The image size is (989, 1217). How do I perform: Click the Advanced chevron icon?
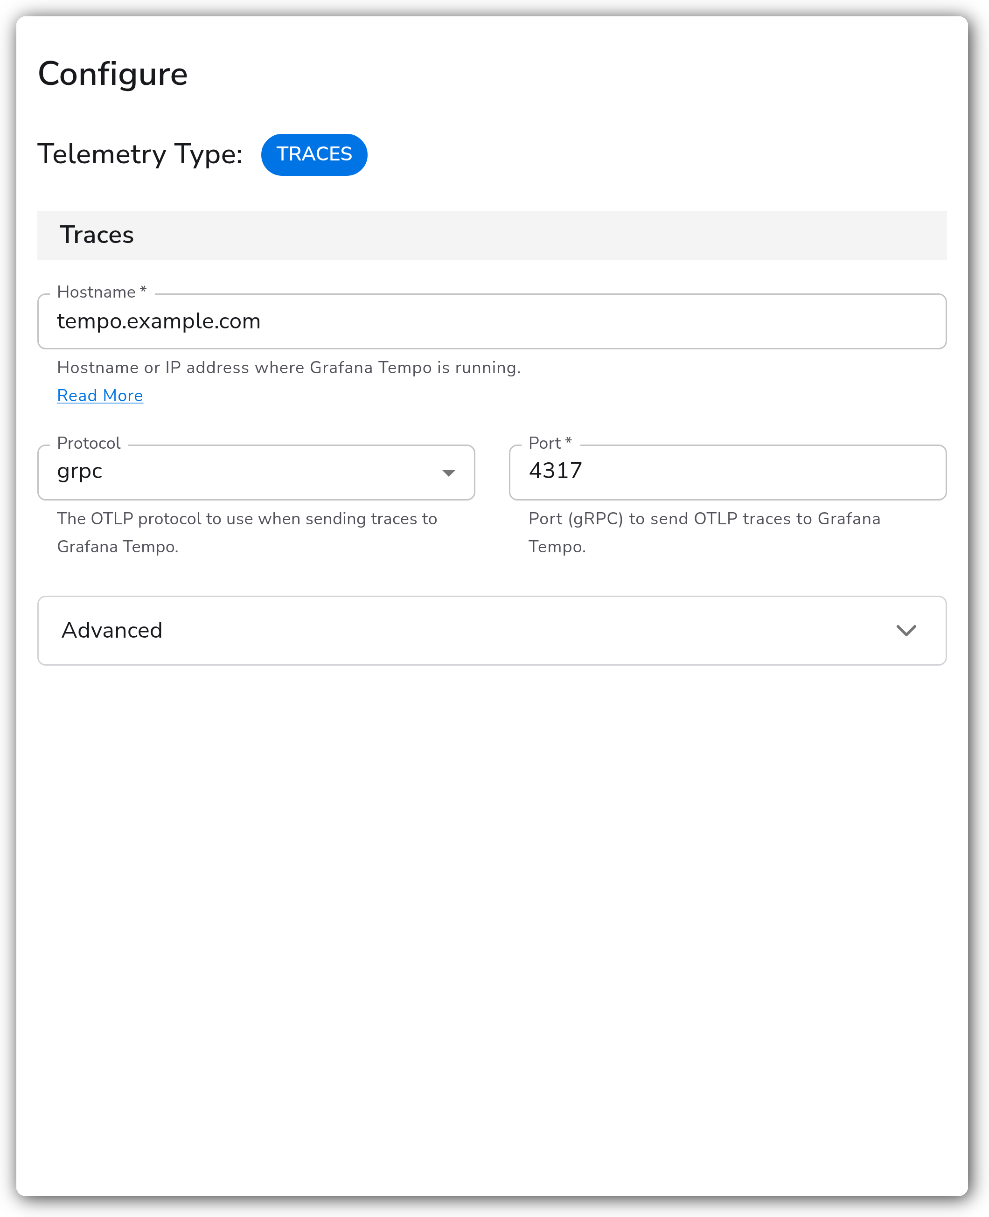[906, 631]
